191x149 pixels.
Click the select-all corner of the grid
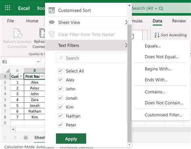[8, 70]
